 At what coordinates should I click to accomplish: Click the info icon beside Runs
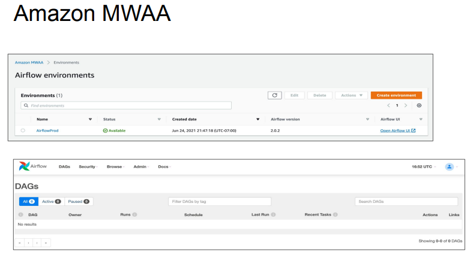point(134,214)
